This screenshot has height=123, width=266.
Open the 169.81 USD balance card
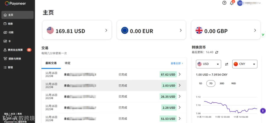(77, 30)
